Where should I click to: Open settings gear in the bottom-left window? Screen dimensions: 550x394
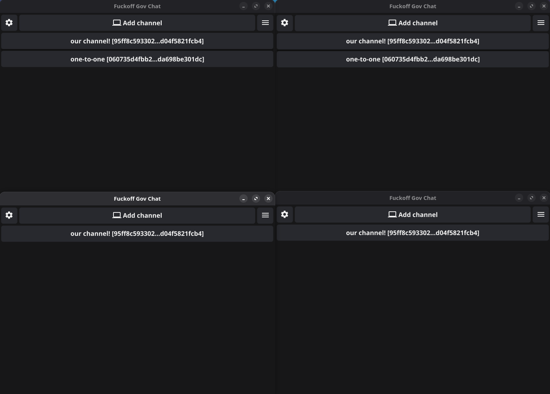click(x=9, y=215)
